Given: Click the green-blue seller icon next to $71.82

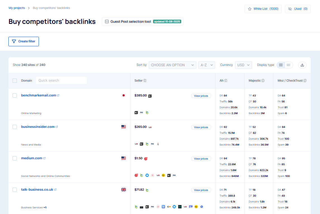Looking at the screenshot, I should coord(147,190).
